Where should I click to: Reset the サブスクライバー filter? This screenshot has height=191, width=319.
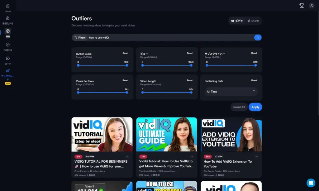coord(254,53)
